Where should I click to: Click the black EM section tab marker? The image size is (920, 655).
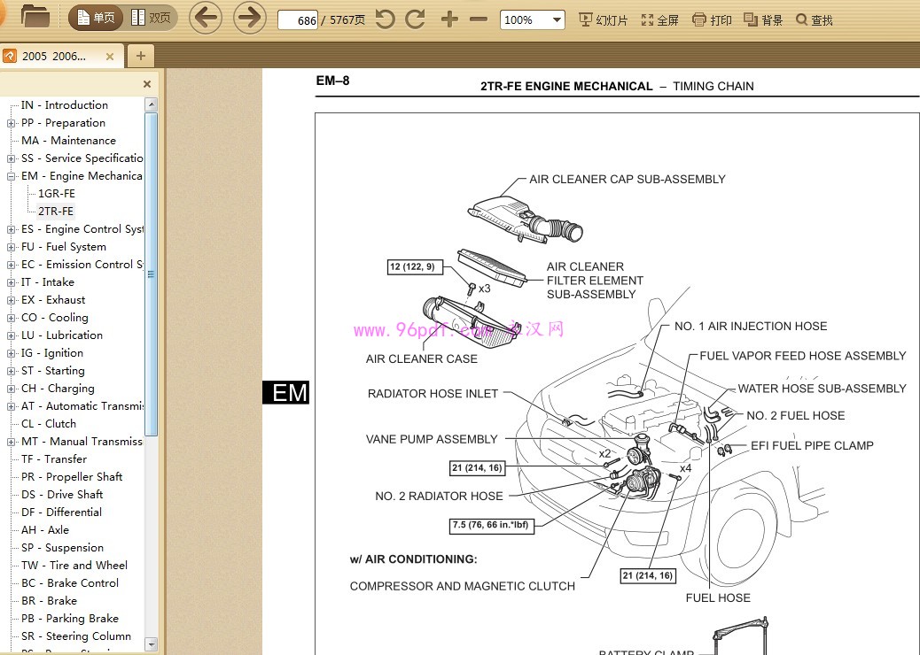coord(285,392)
